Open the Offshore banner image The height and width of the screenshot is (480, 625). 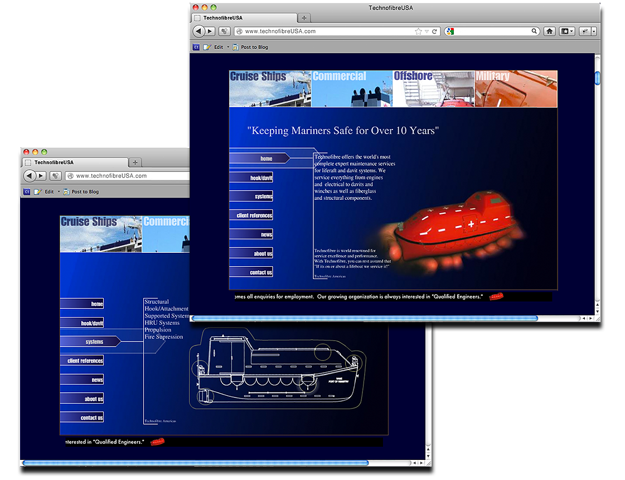(x=434, y=89)
